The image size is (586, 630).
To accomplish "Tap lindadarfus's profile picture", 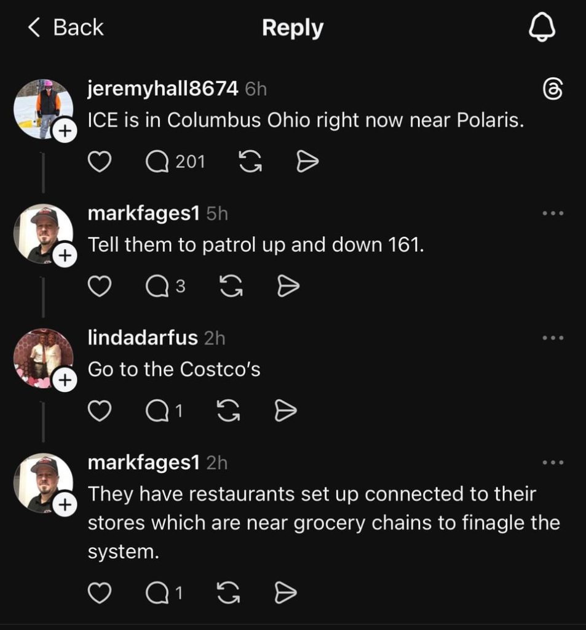I will click(42, 357).
